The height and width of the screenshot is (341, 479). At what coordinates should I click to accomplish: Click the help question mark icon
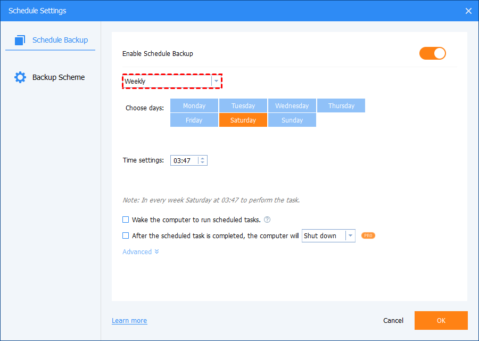(267, 220)
